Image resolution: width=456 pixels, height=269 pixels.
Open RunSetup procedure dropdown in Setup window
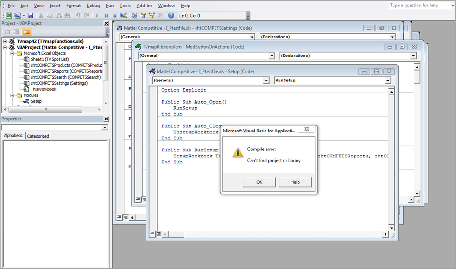[x=388, y=81]
